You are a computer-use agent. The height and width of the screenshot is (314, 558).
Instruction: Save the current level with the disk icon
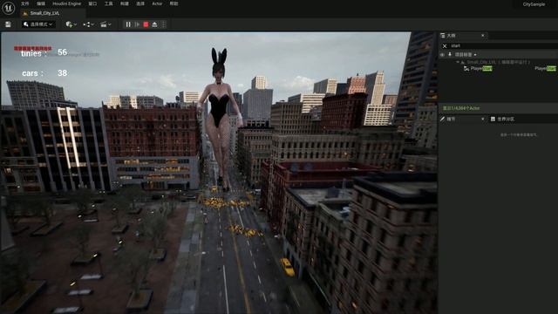[x=8, y=24]
